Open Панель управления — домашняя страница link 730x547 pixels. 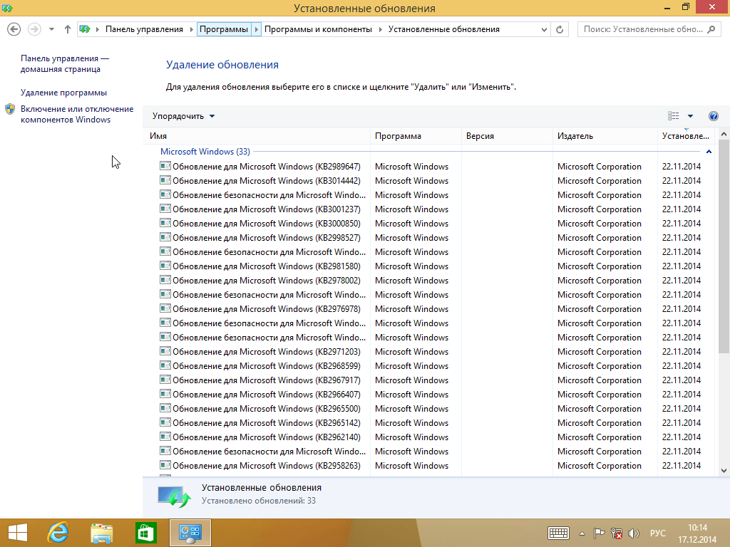64,63
